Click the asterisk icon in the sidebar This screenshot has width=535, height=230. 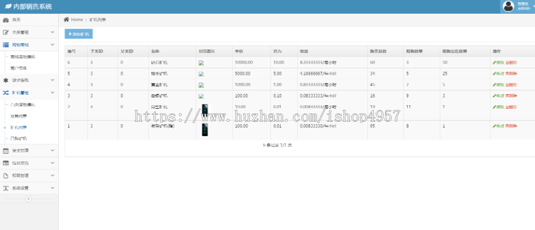tap(6, 80)
